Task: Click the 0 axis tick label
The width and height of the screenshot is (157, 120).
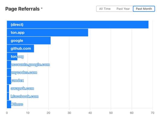Action: [x=7, y=113]
